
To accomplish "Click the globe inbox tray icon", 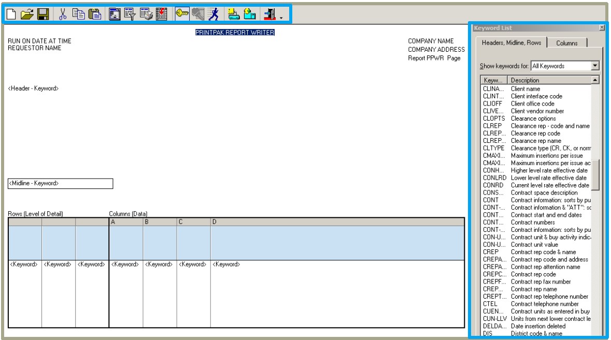I will tap(250, 14).
